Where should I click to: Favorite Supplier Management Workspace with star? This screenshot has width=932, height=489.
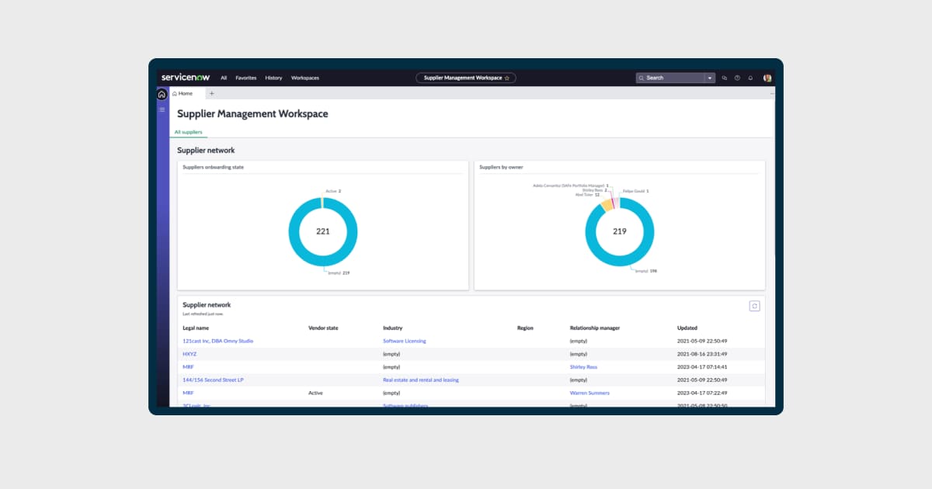pyautogui.click(x=507, y=78)
